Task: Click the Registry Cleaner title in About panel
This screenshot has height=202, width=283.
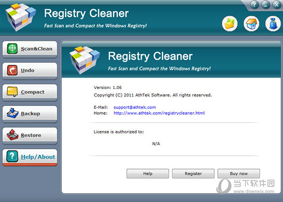Action: point(150,56)
